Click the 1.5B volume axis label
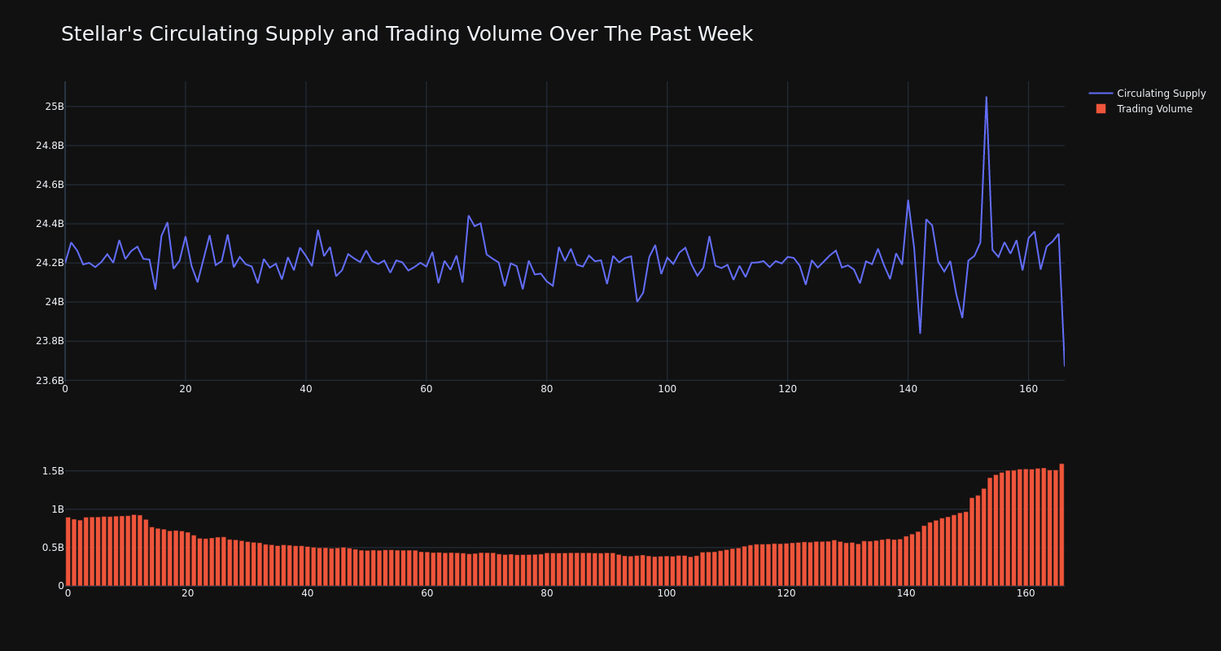1221x651 pixels. 53,471
